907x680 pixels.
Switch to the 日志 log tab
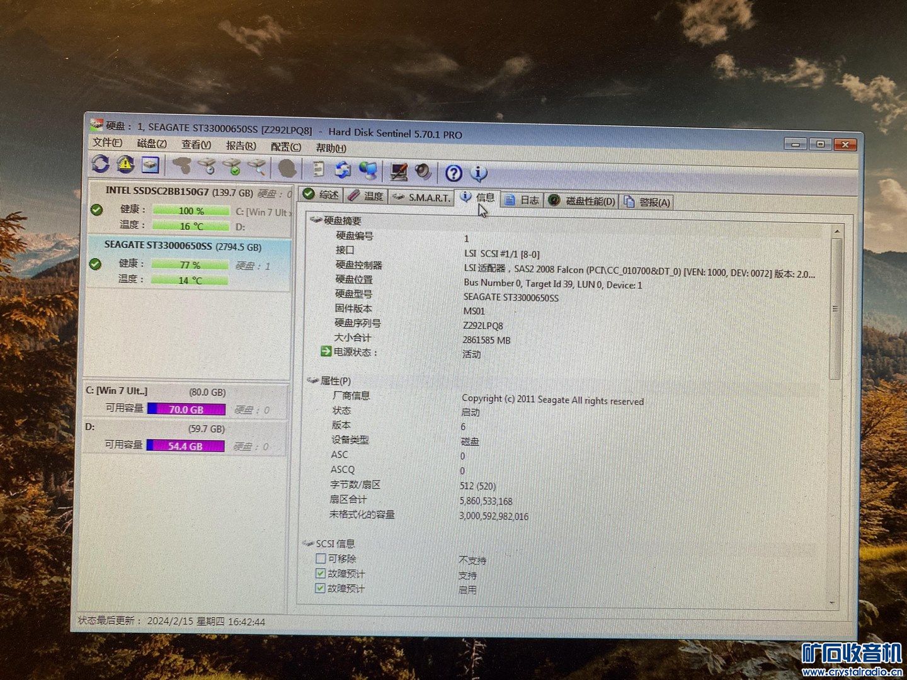point(522,200)
